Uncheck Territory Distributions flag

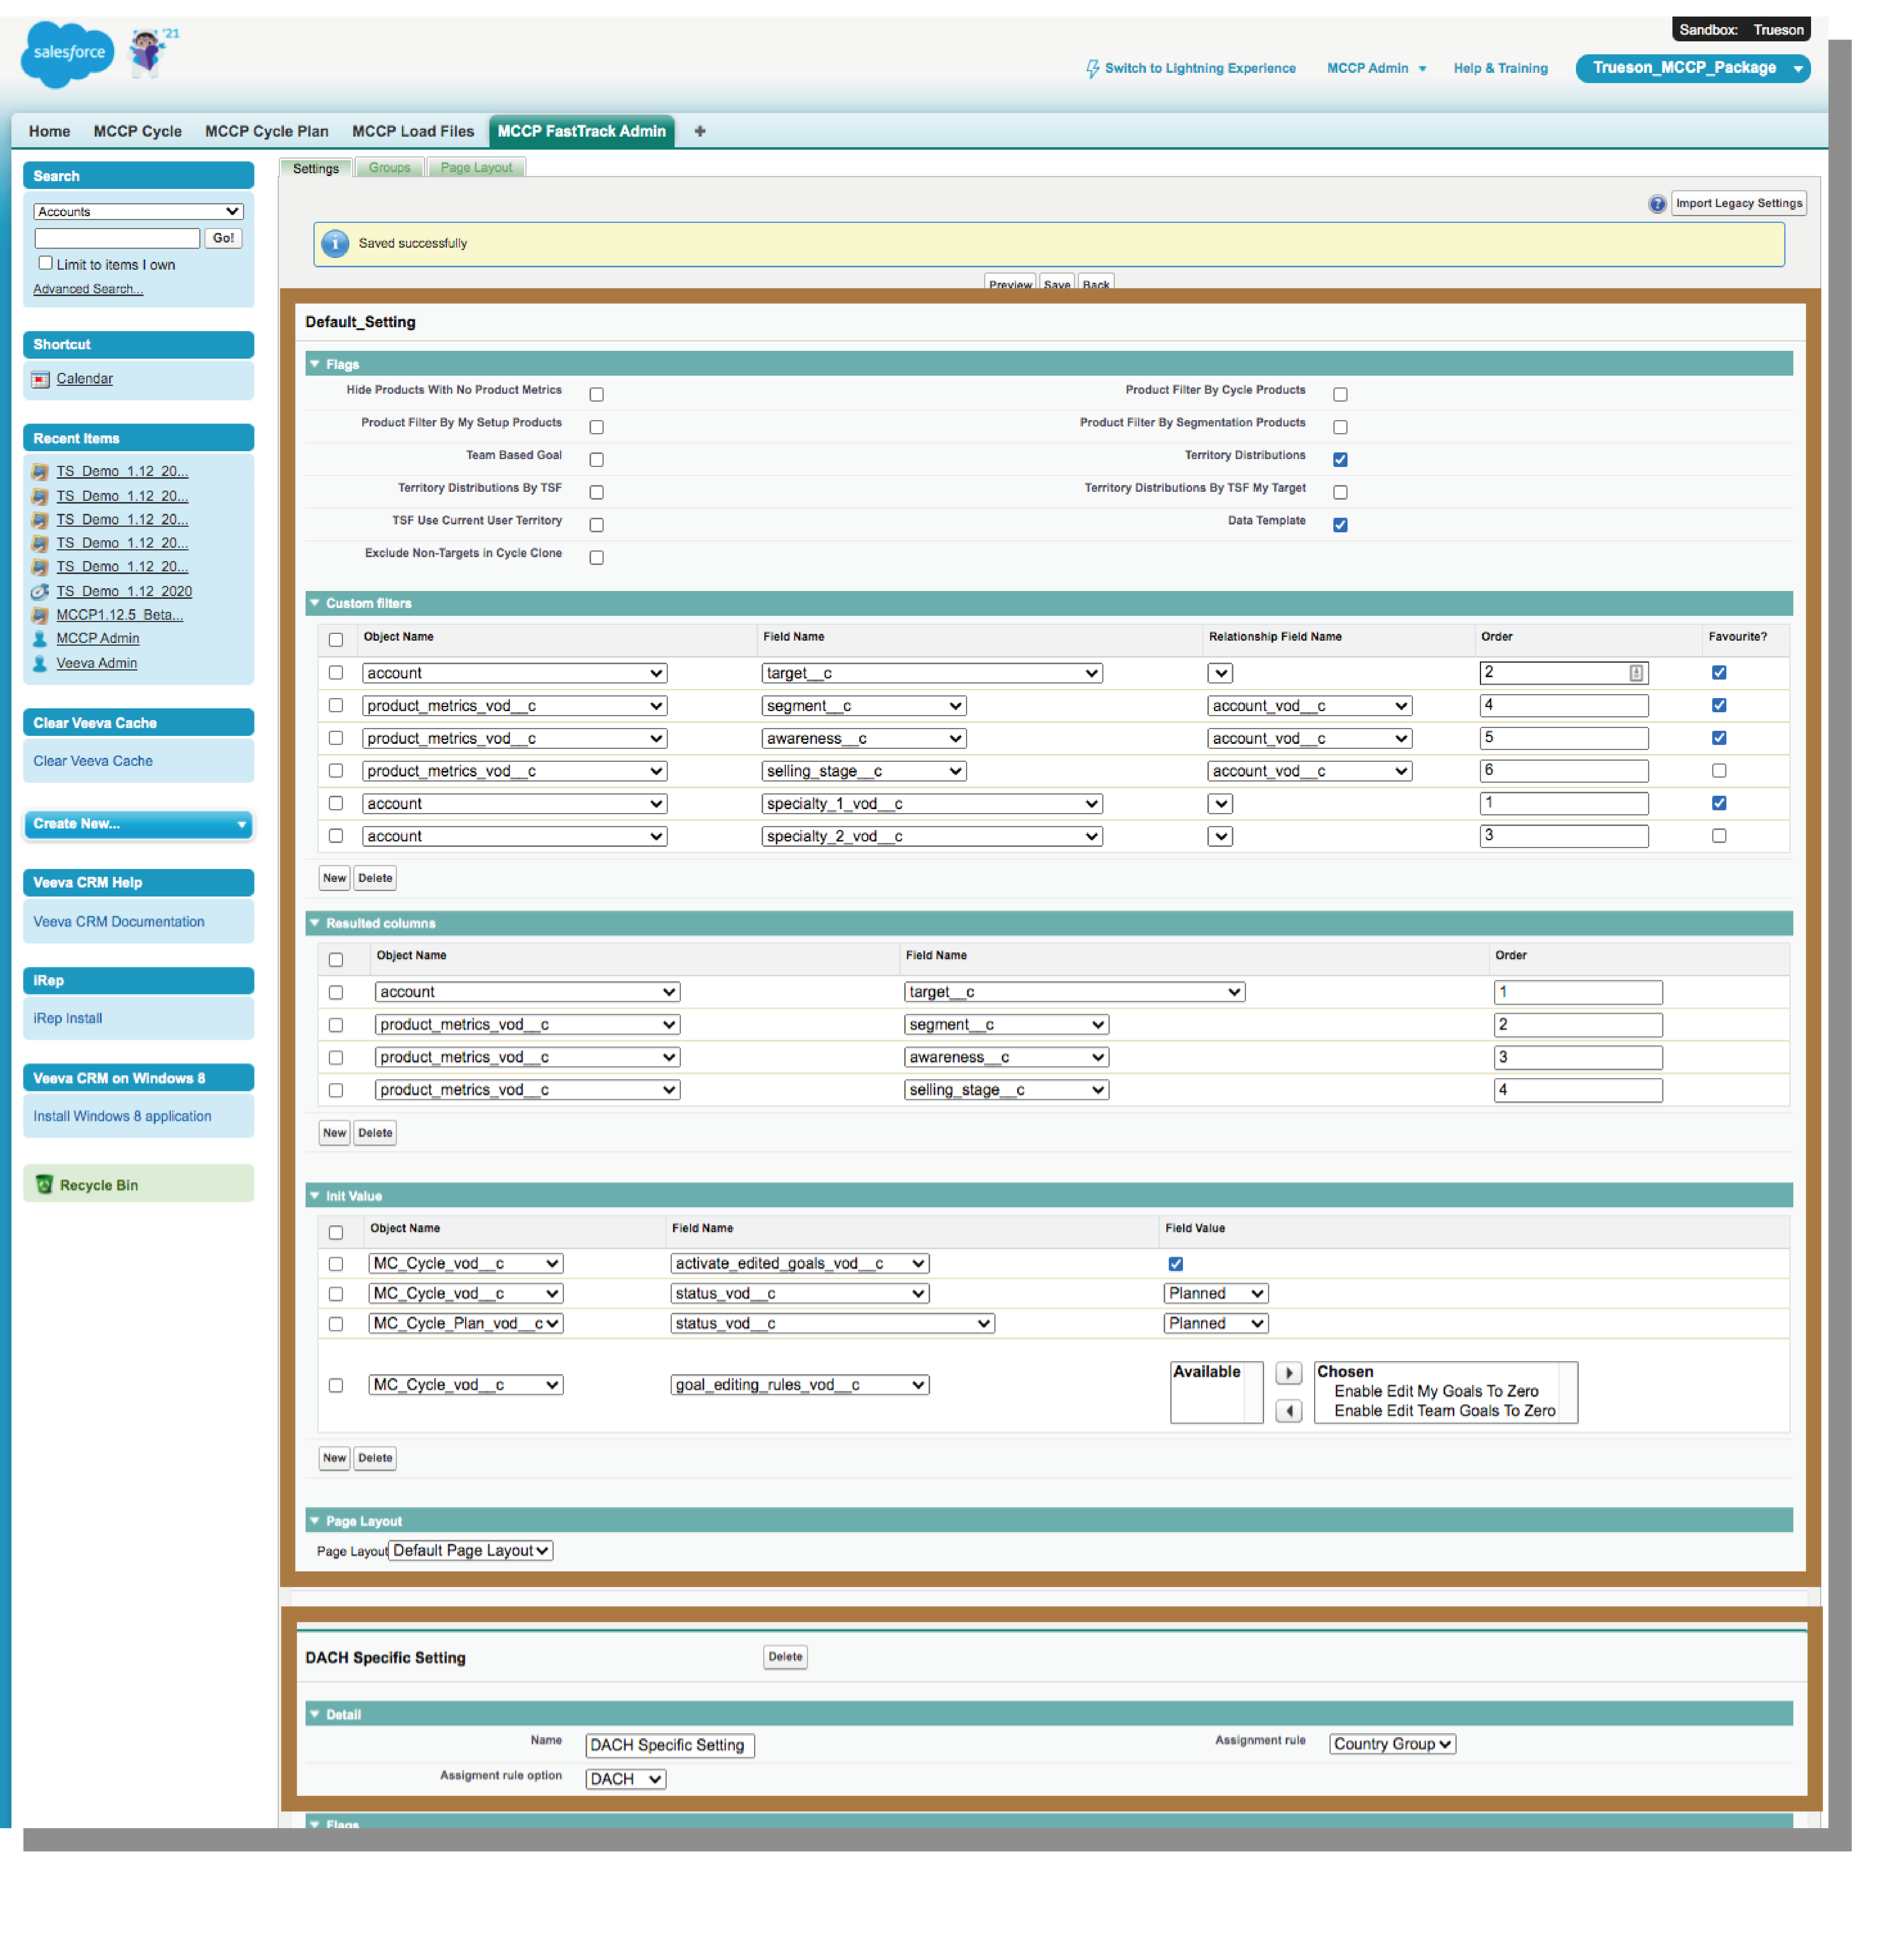click(1340, 460)
